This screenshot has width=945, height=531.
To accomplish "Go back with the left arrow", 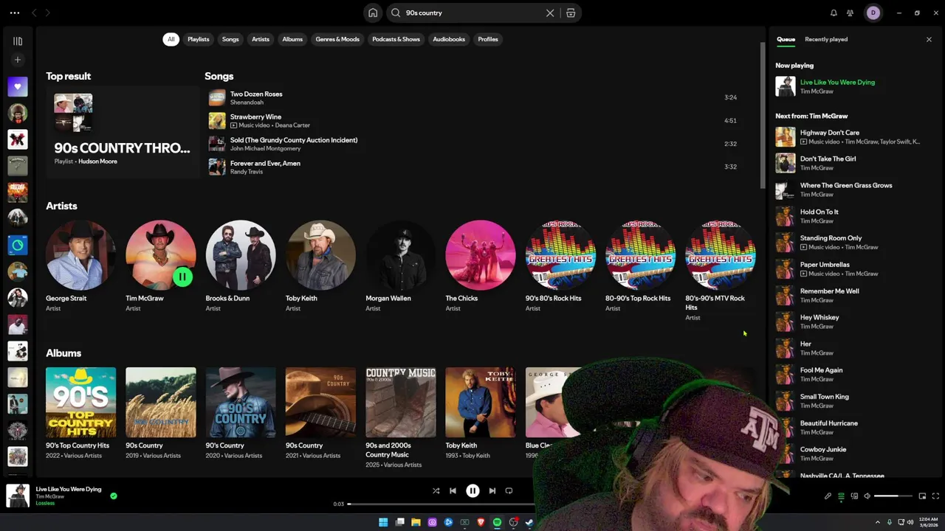I will point(34,13).
